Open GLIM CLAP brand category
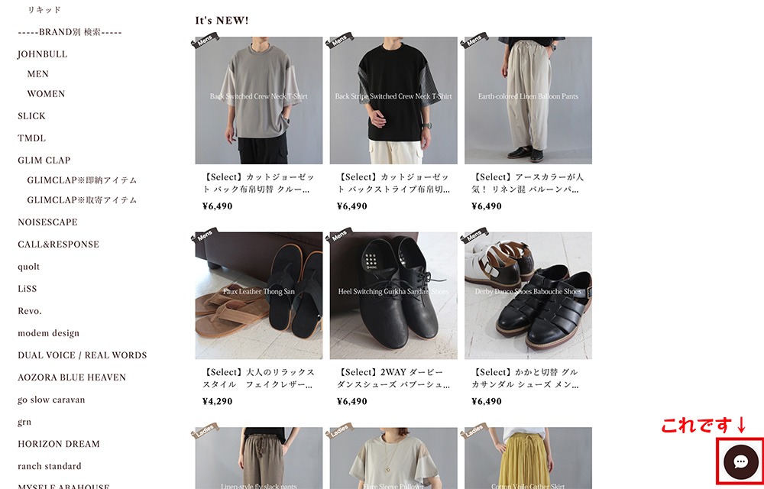The image size is (764, 489). point(44,160)
